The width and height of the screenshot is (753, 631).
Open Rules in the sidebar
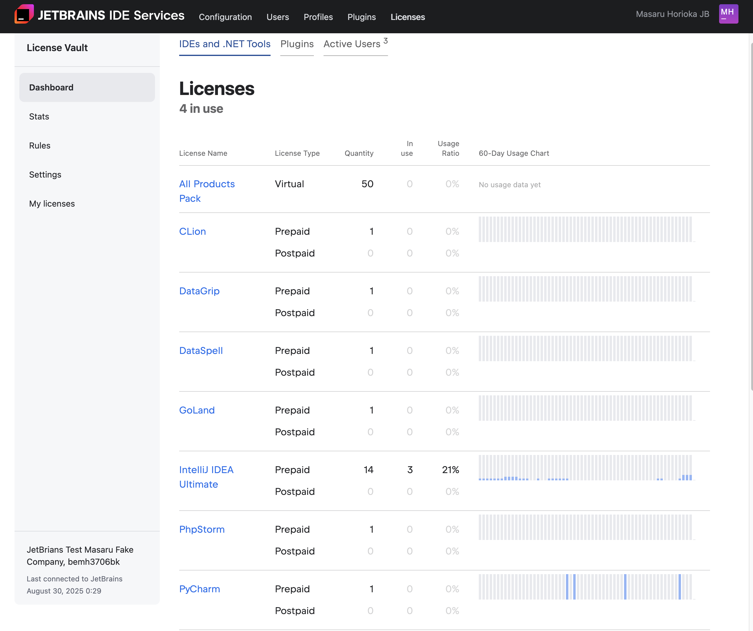40,145
